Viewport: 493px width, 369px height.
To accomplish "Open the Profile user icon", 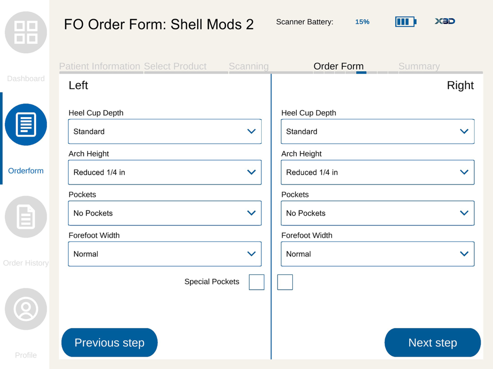I will (26, 309).
